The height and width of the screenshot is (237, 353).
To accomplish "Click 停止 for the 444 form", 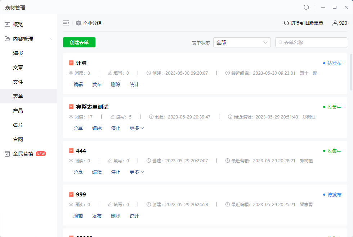I will click(116, 172).
